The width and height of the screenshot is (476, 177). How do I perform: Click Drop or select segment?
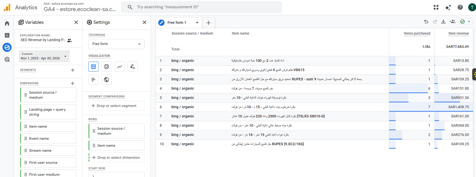point(116,106)
